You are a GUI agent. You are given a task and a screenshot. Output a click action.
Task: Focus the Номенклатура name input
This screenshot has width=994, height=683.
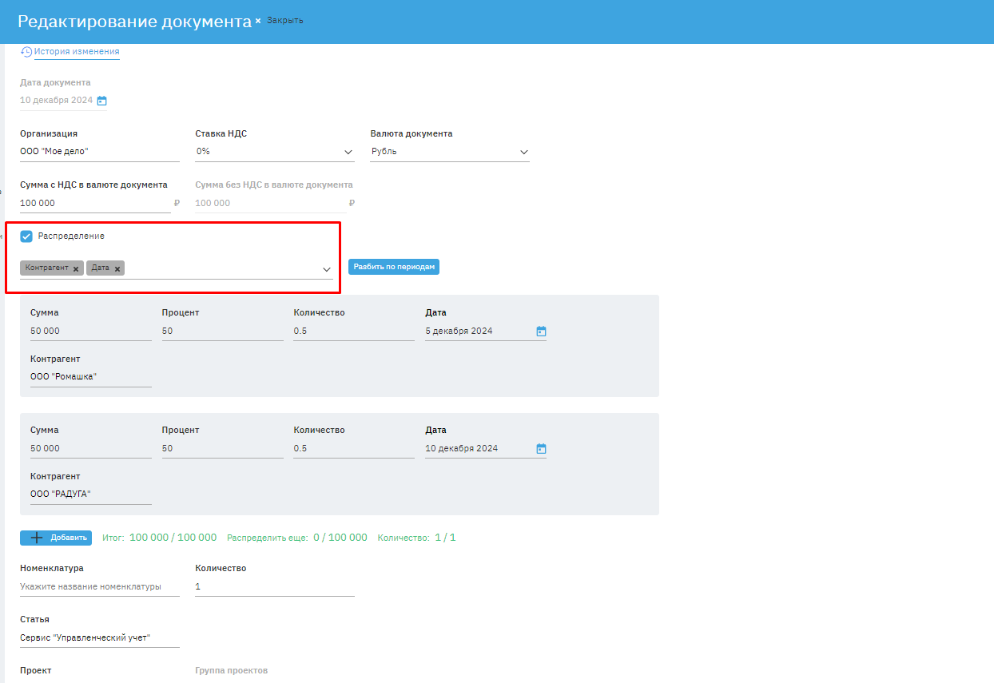click(x=99, y=586)
